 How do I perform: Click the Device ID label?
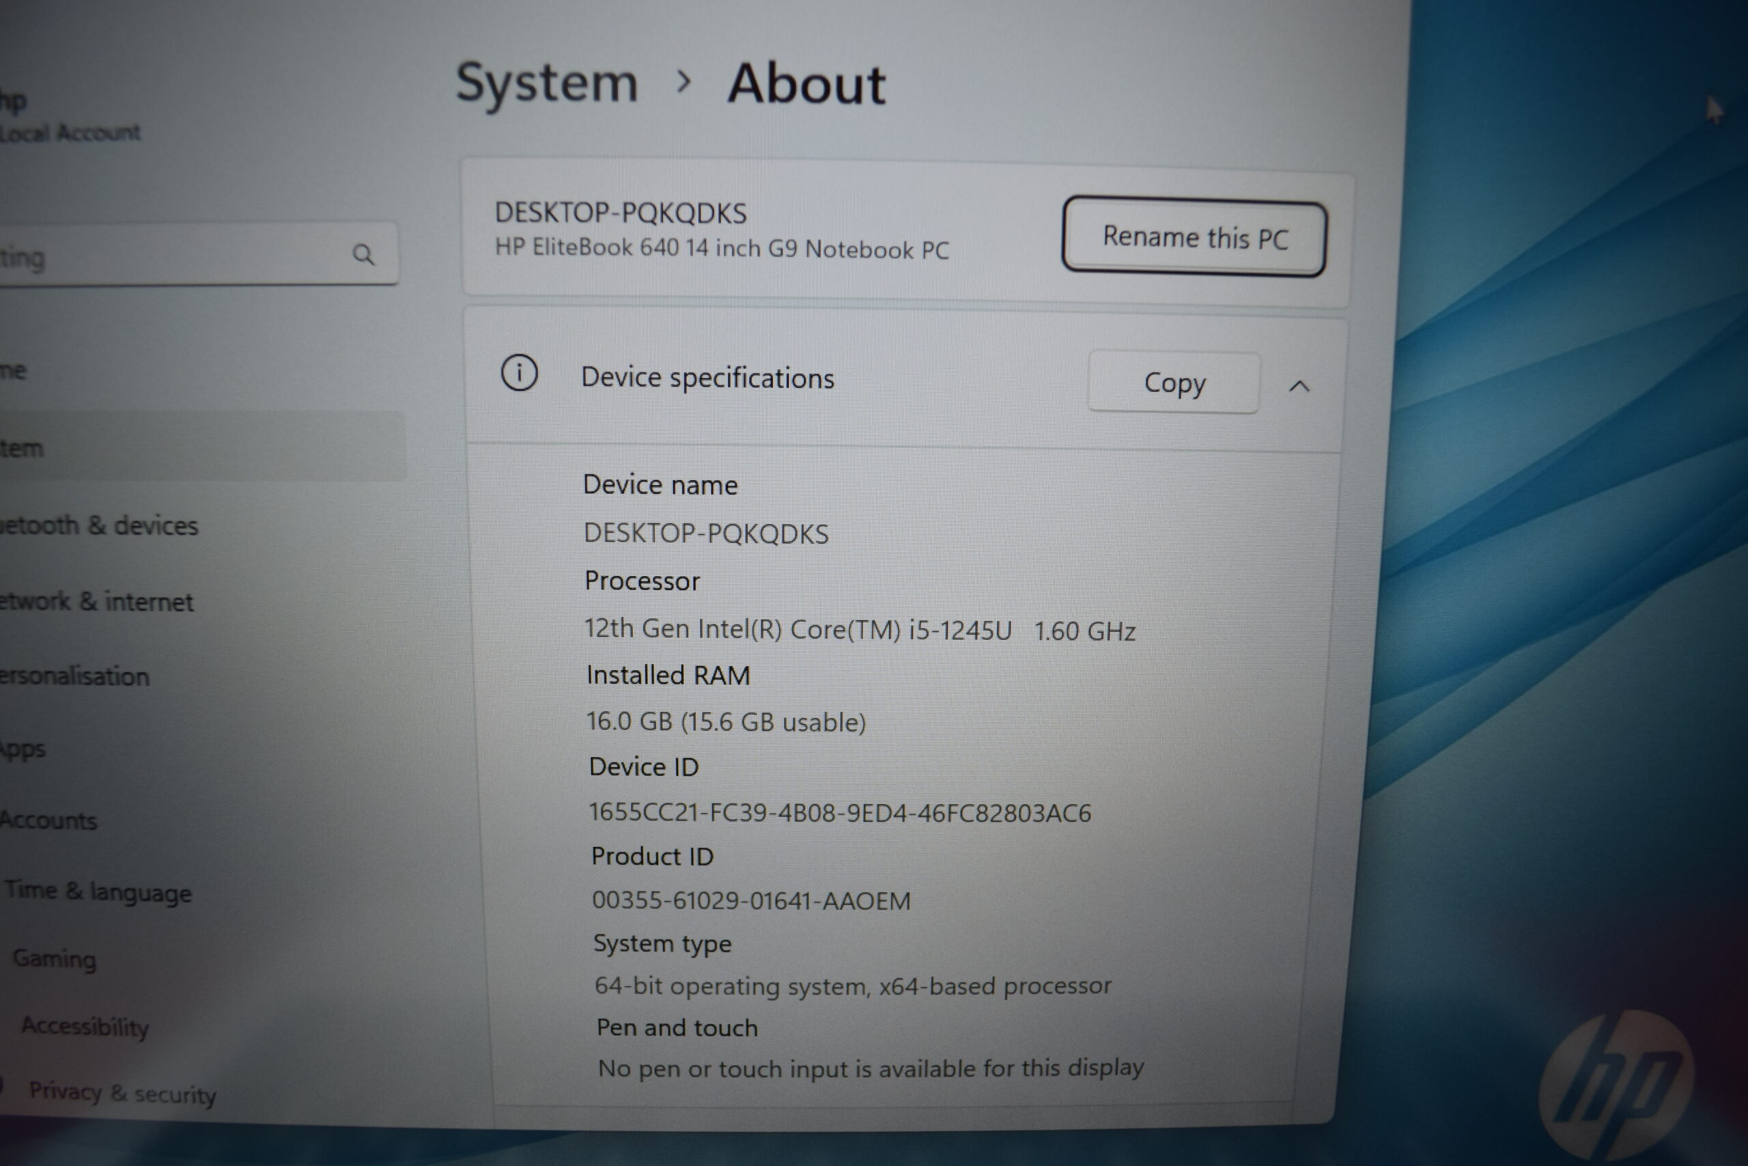644,766
